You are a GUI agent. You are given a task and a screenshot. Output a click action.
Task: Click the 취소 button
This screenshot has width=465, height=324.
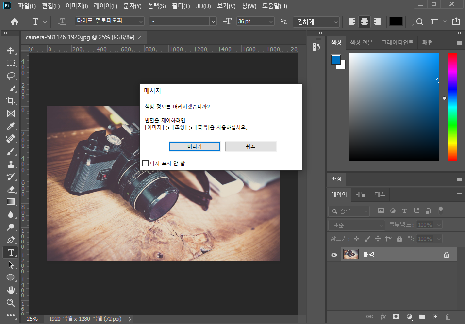pyautogui.click(x=250, y=146)
